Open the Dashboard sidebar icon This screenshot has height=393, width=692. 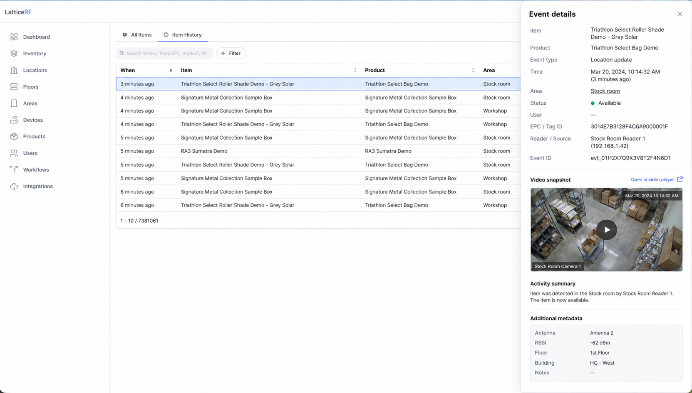pyautogui.click(x=14, y=37)
